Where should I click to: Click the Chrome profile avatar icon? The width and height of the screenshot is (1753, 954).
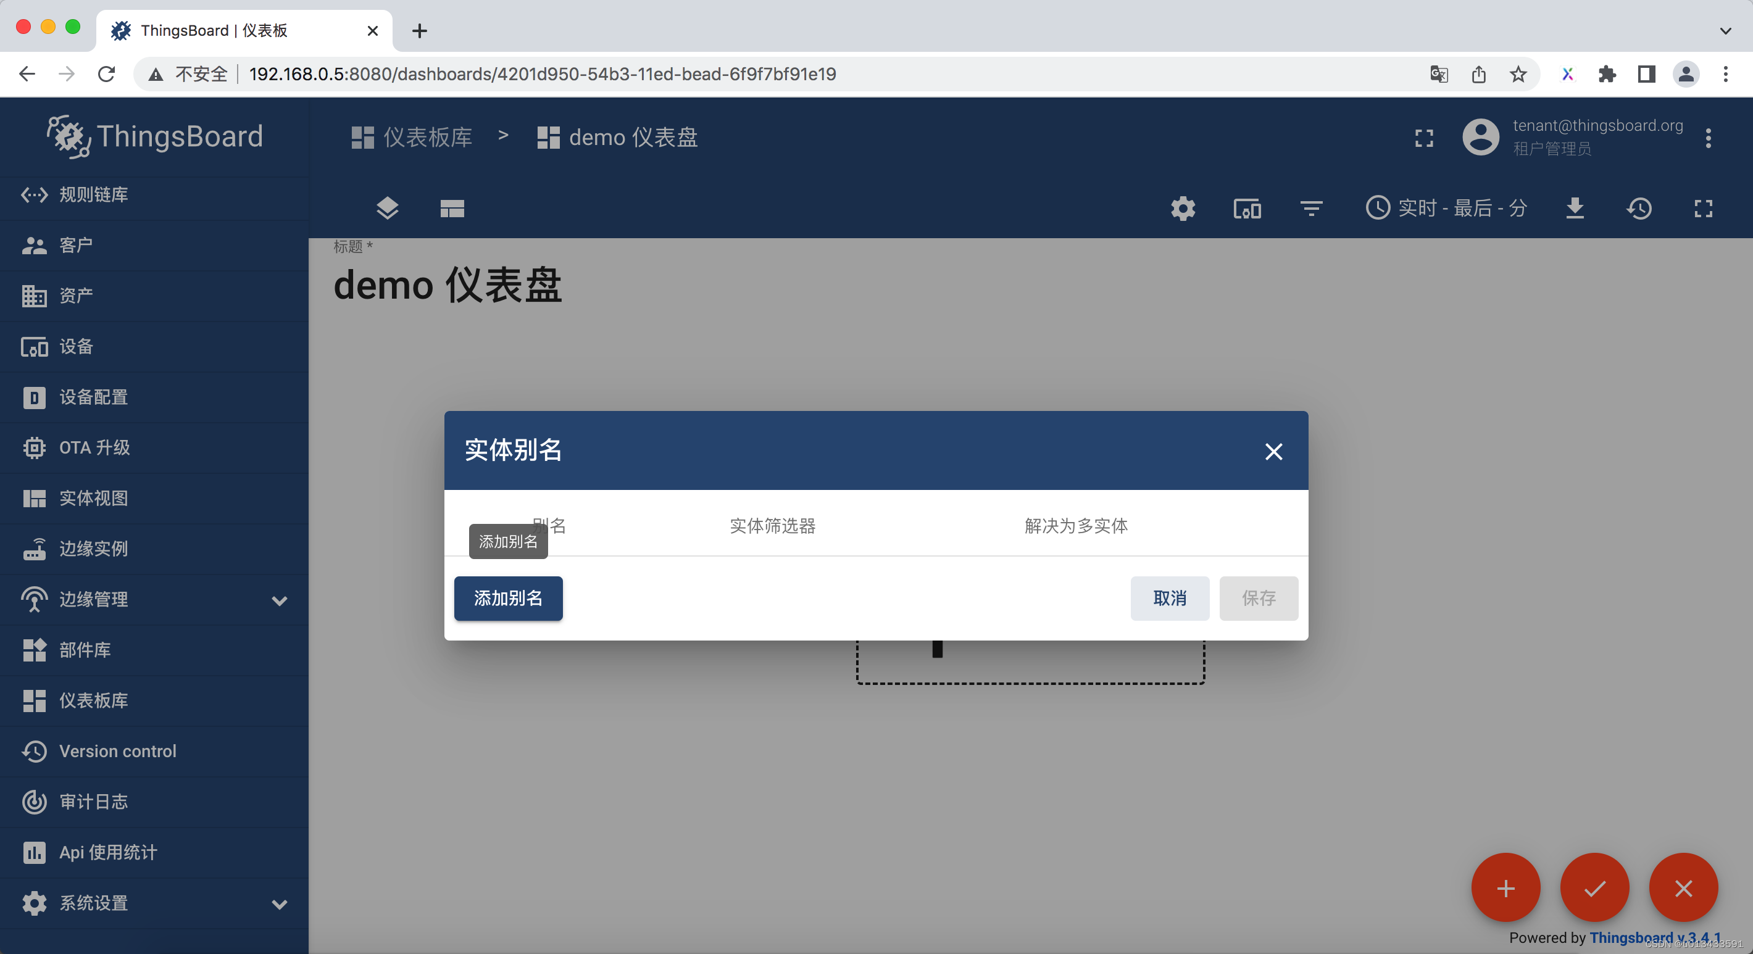[x=1686, y=73]
